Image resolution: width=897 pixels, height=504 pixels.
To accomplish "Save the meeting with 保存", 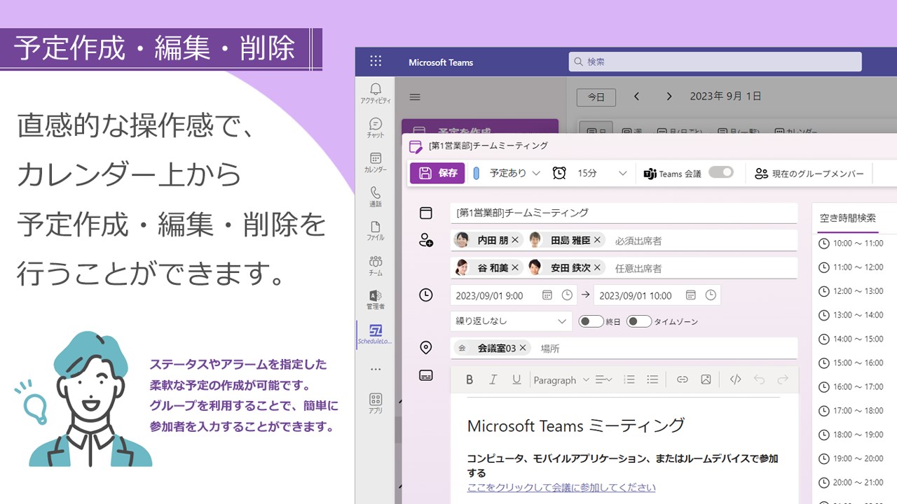I will 437,173.
